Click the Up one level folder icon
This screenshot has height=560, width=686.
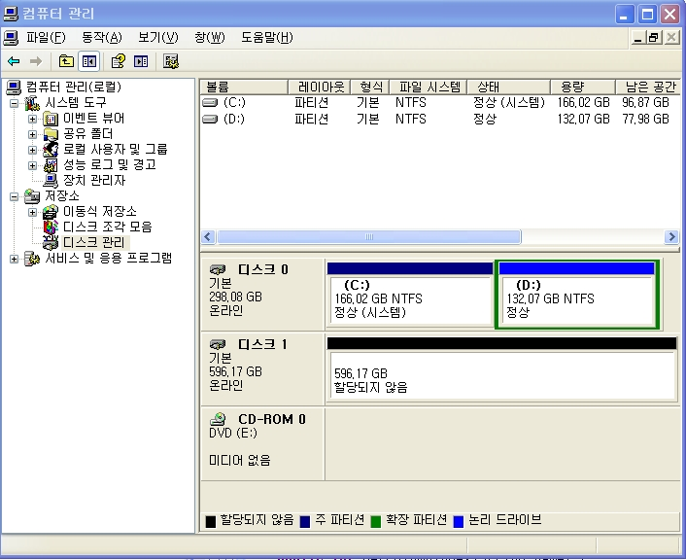coord(66,61)
